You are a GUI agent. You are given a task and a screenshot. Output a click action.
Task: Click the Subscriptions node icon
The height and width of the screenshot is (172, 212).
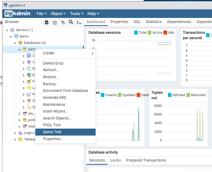click(29, 107)
